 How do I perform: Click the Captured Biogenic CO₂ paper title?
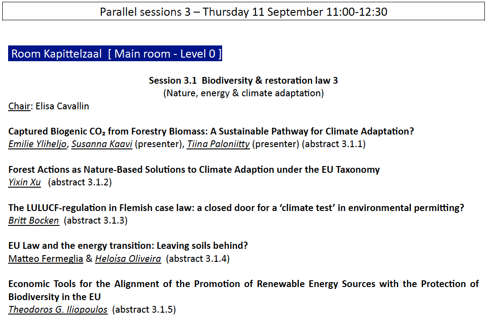click(x=211, y=131)
